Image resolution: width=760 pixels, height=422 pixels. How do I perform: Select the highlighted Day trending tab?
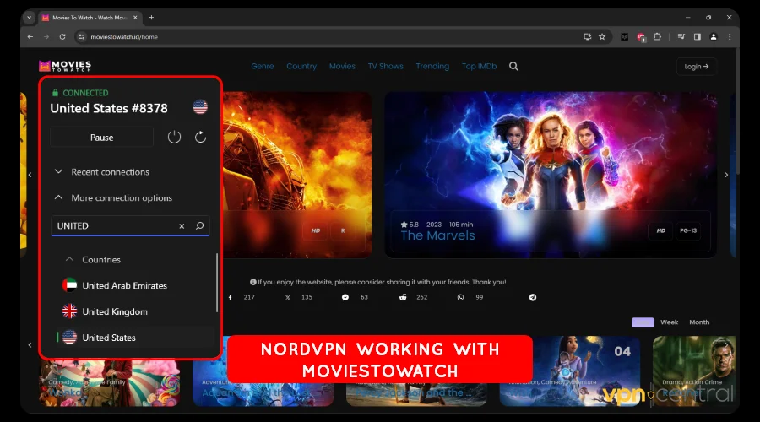643,322
